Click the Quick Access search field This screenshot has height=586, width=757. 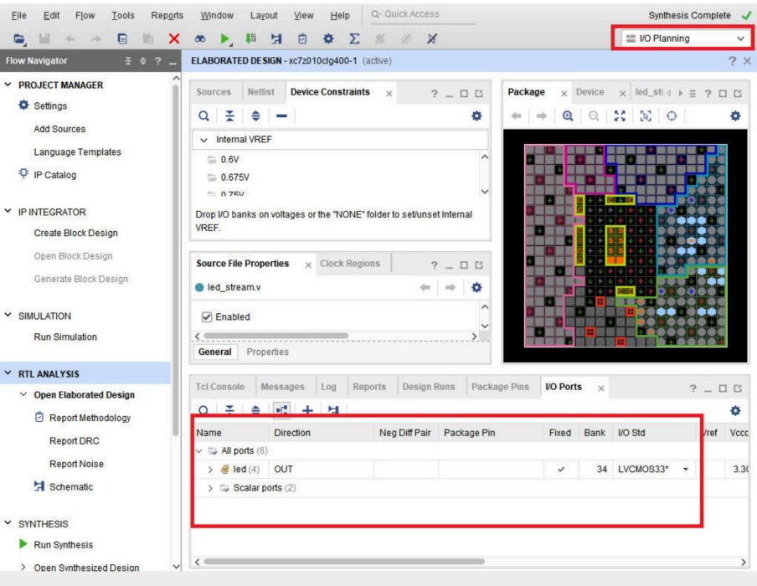pyautogui.click(x=415, y=14)
